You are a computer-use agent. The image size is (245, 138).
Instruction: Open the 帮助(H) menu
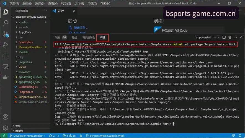(105, 3)
